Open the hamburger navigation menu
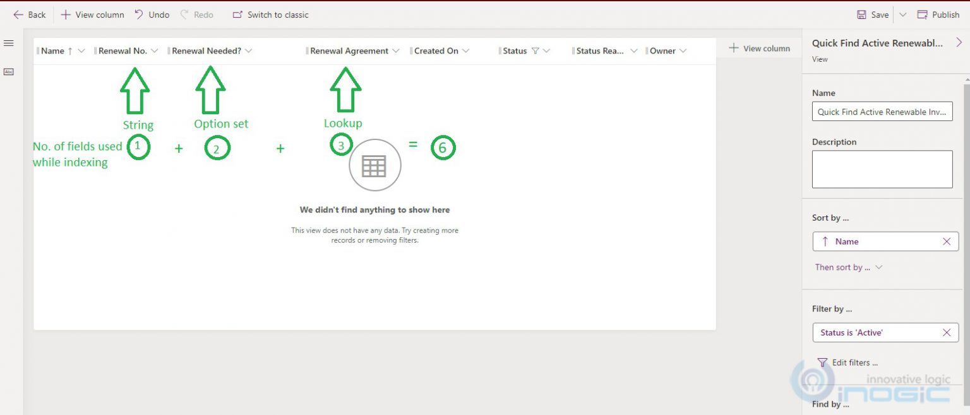This screenshot has width=970, height=415. coord(8,43)
